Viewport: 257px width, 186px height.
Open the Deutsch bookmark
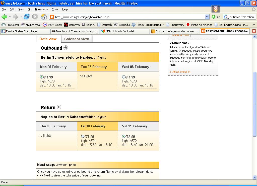[105, 25]
